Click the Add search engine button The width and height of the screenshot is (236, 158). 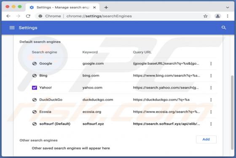point(206,140)
